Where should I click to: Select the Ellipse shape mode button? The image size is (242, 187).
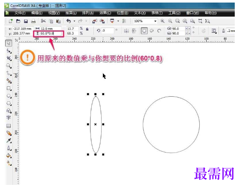(144, 31)
